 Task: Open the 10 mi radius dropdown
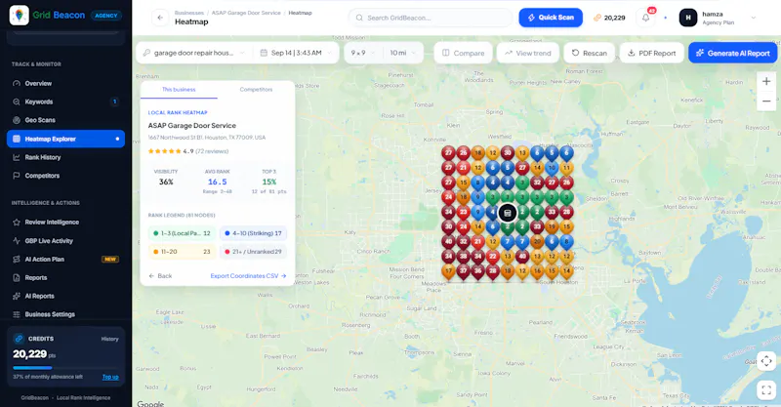(403, 53)
